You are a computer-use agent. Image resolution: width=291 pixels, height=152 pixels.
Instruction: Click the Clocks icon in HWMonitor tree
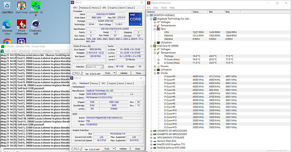coord(158,73)
